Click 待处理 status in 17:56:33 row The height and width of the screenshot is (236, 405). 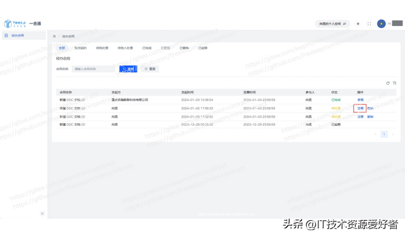coord(336,108)
